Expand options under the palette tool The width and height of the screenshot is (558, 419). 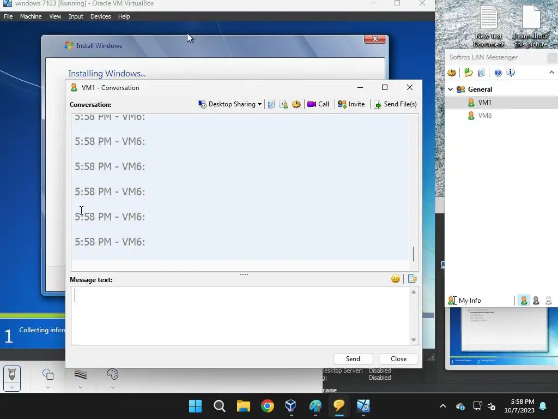[112, 387]
